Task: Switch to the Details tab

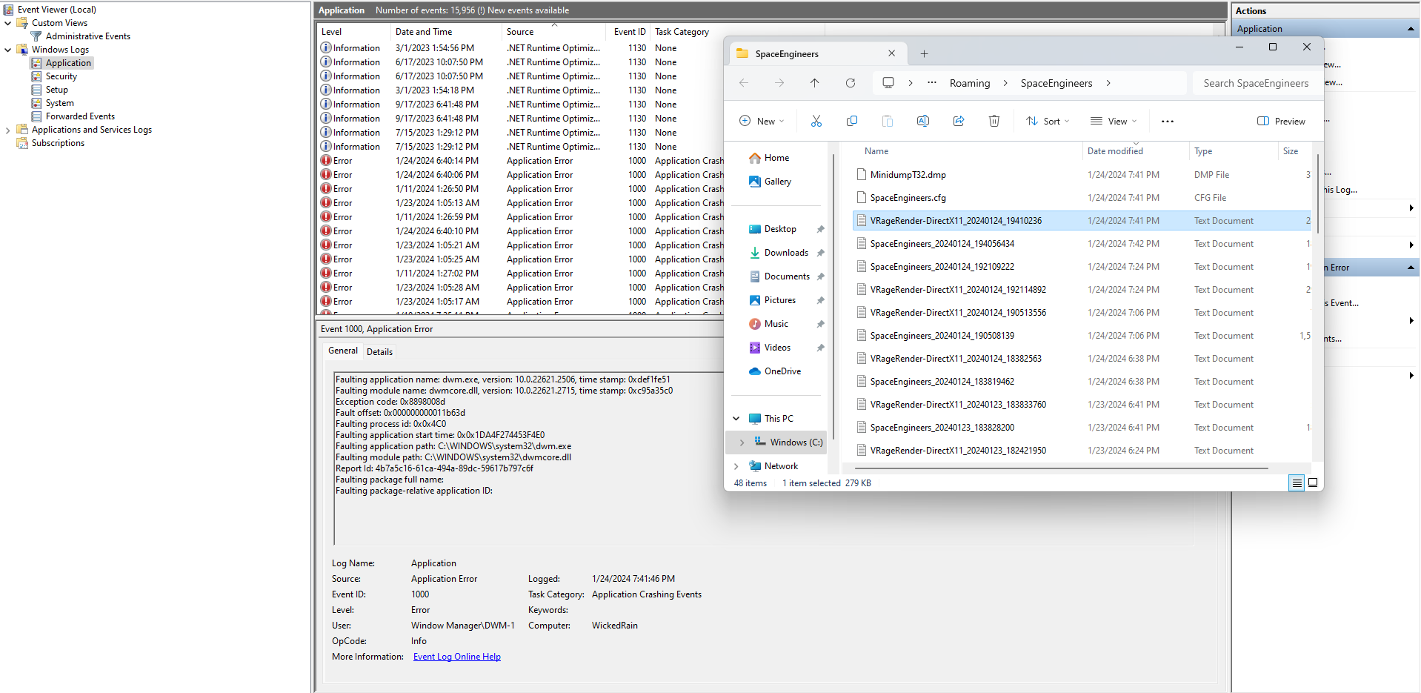Action: [379, 352]
